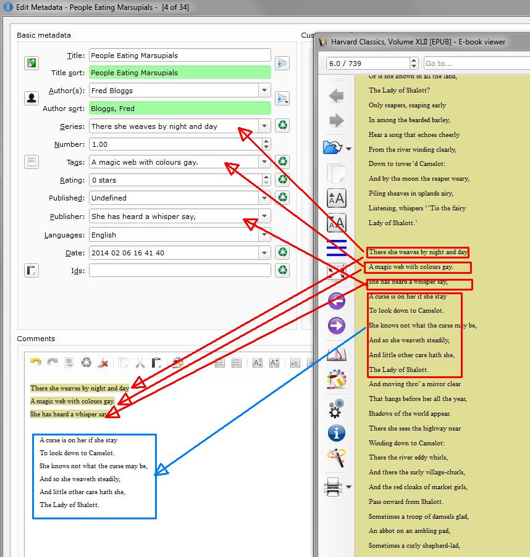Click the Number field showing 1.00
Image resolution: width=530 pixels, height=557 pixels.
tap(176, 144)
